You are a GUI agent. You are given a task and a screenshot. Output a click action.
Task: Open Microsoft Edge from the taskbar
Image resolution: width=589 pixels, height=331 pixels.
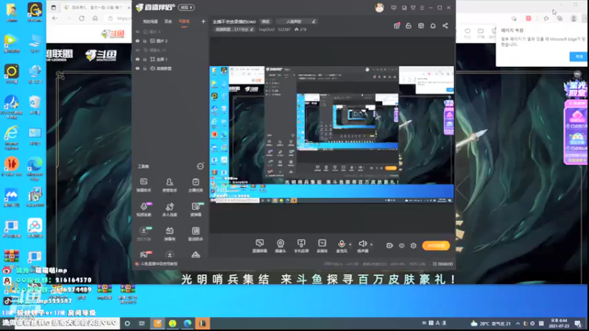tap(188, 323)
